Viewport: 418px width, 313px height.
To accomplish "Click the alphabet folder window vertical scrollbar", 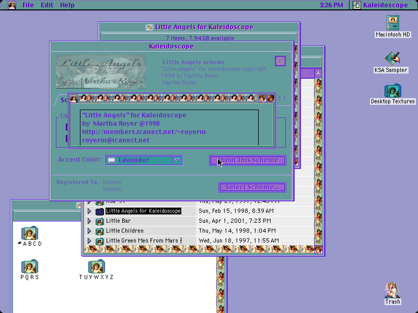I will click(x=220, y=285).
